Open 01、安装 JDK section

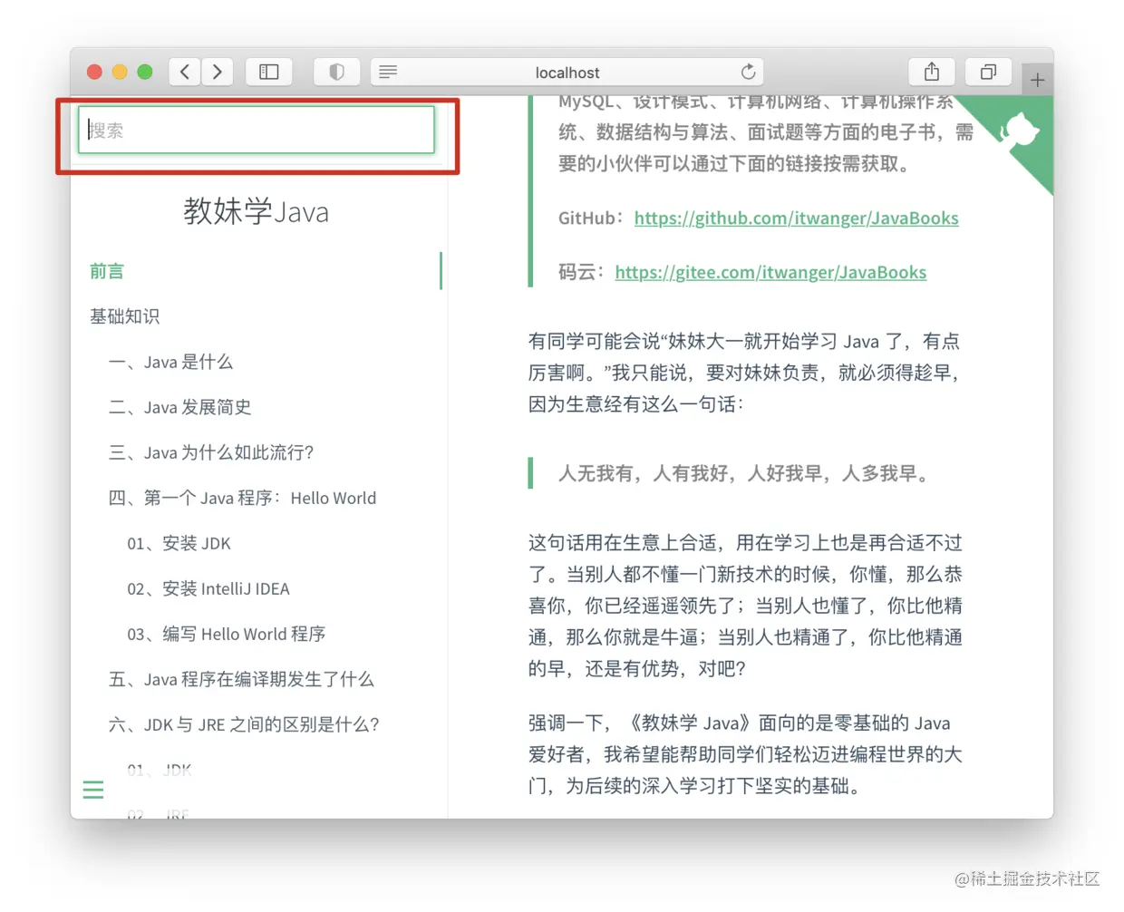[x=179, y=543]
